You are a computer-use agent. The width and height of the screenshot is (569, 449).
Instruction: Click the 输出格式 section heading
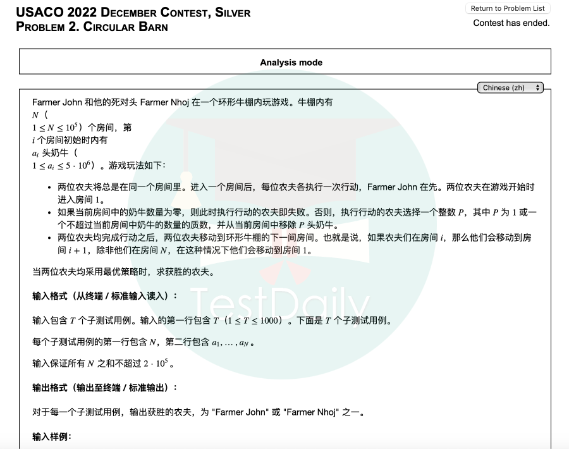105,388
